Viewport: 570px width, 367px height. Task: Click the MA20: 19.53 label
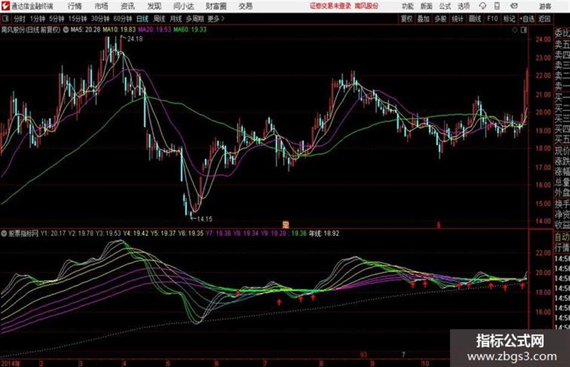click(x=154, y=30)
